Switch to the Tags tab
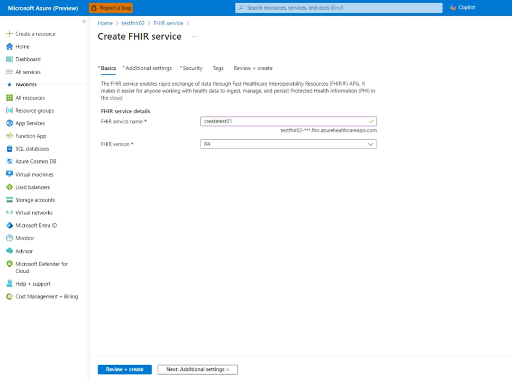The width and height of the screenshot is (512, 381). tap(218, 68)
